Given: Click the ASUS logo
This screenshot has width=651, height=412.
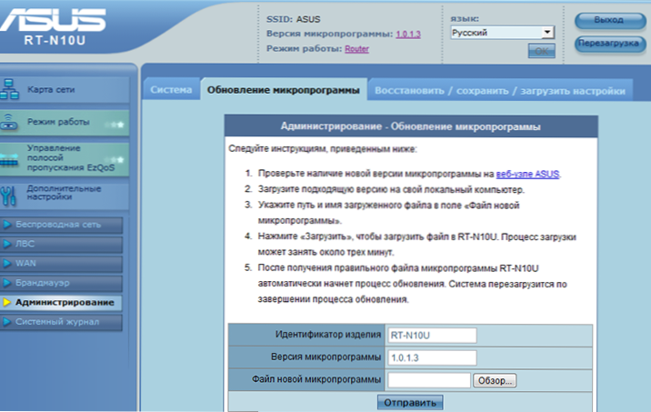Looking at the screenshot, I should 53,20.
